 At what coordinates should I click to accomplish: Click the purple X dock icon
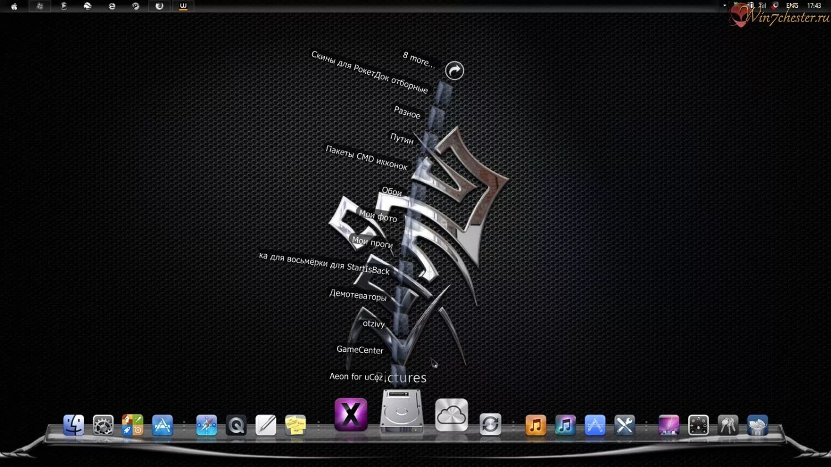[x=351, y=414]
